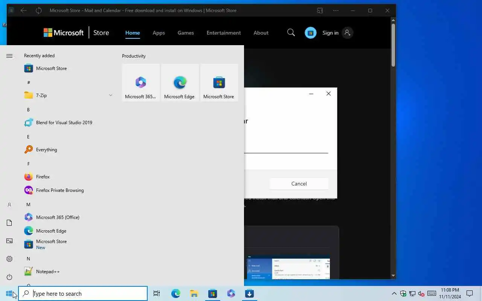Viewport: 482px width, 301px height.
Task: Open the network tray icon
Action: click(x=412, y=293)
